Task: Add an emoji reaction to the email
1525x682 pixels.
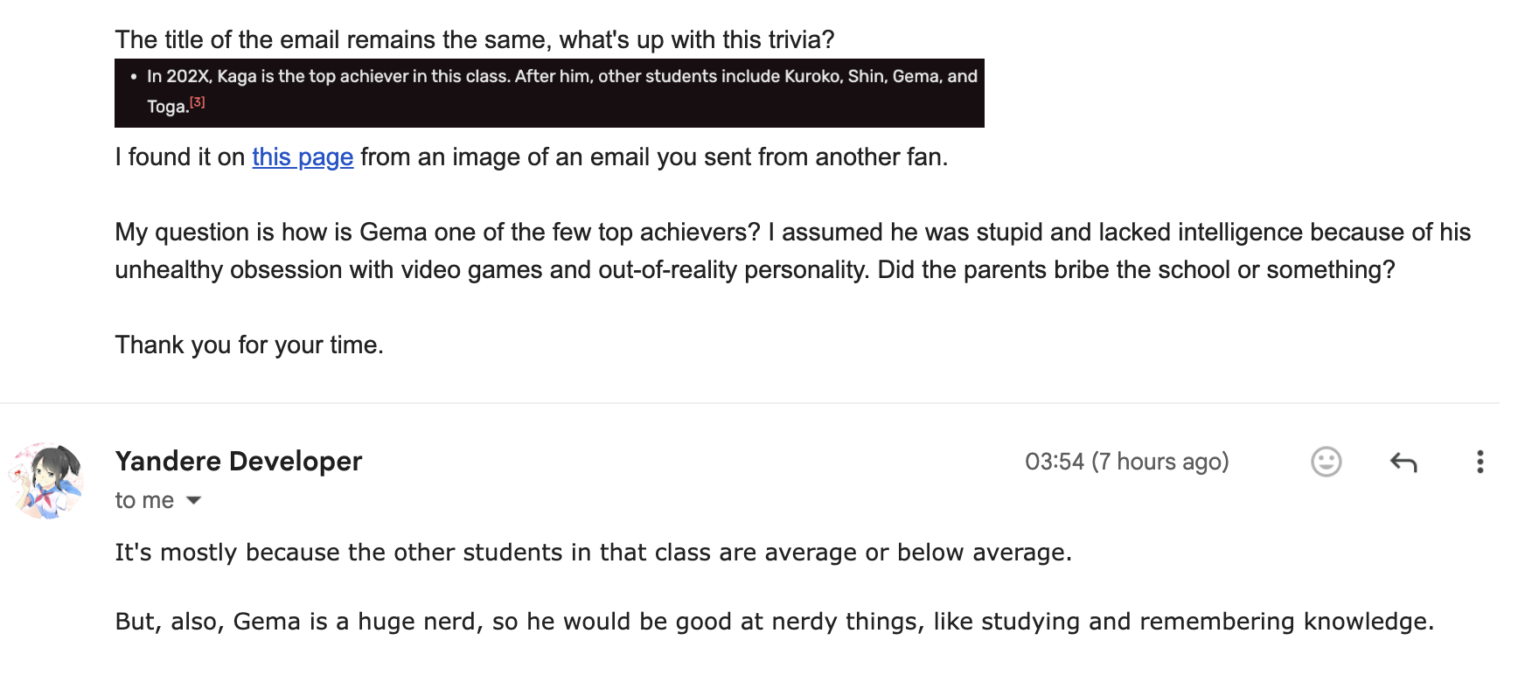Action: coord(1326,462)
